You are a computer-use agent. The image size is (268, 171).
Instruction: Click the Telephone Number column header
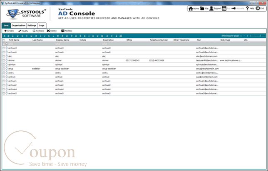(159, 40)
